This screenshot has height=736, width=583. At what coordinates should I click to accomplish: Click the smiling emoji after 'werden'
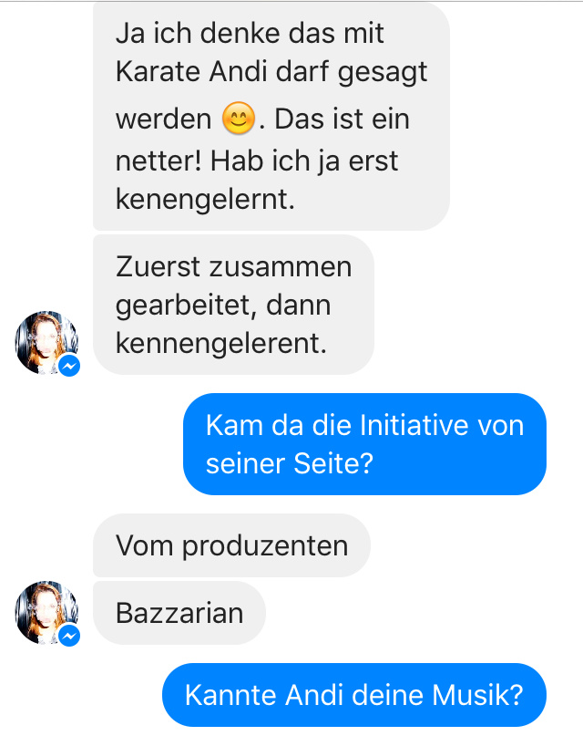point(239,119)
